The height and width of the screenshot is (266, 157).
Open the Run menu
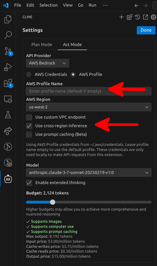[x=92, y=5]
